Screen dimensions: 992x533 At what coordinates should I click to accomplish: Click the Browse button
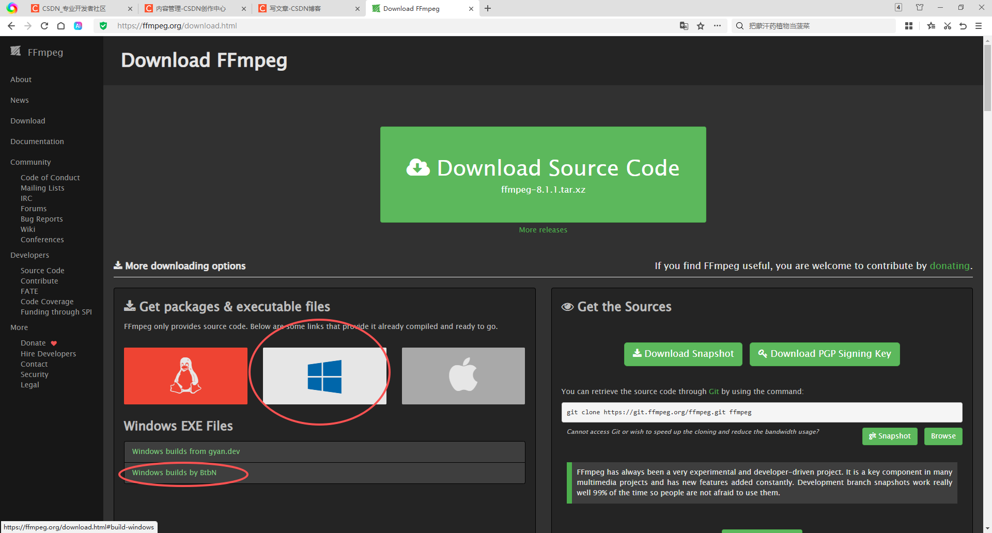[943, 436]
